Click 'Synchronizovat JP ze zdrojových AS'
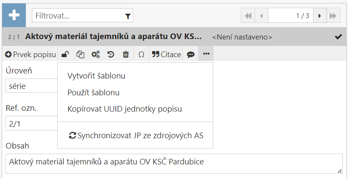The width and height of the screenshot is (348, 179). pyautogui.click(x=136, y=135)
